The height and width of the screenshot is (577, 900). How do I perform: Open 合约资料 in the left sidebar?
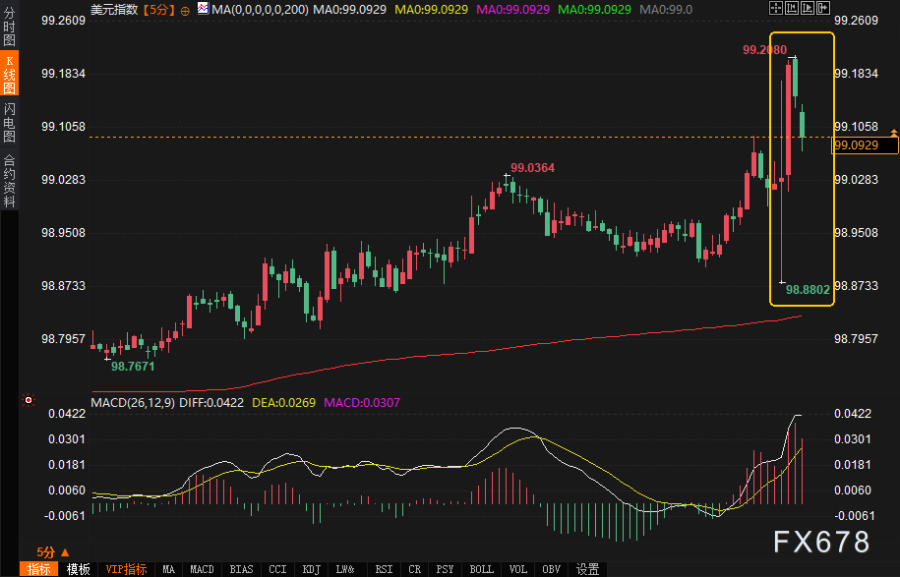10,180
